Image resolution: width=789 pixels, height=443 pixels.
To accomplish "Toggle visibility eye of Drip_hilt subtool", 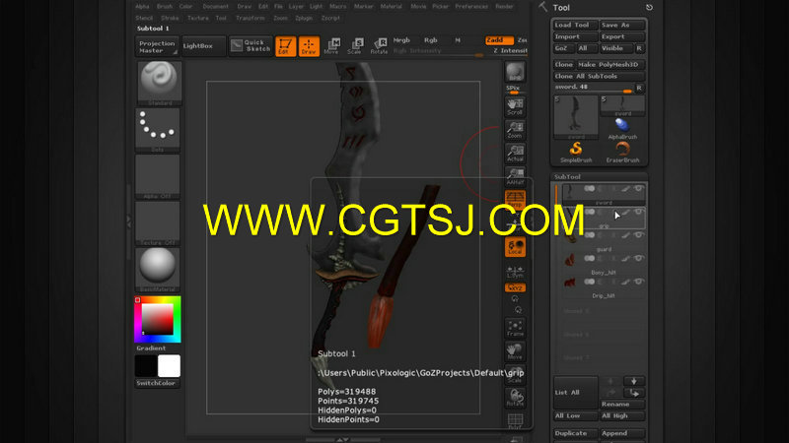I will pos(638,282).
